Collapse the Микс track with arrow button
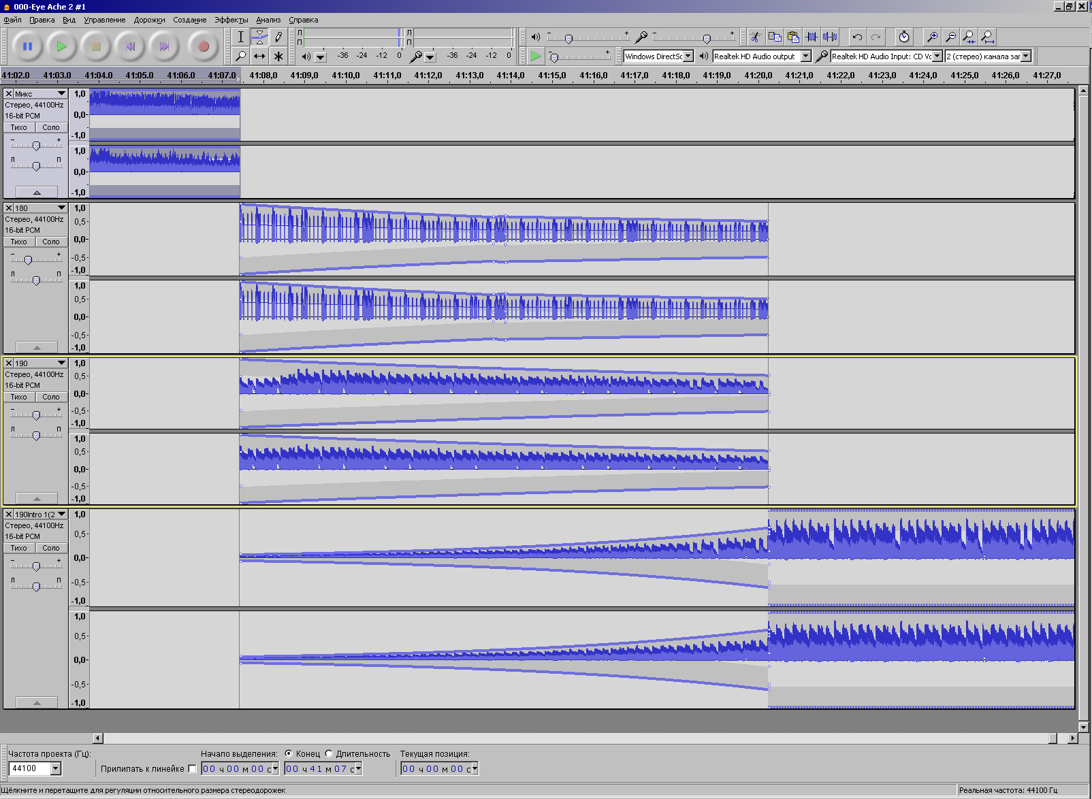Viewport: 1092px width, 799px height. click(37, 193)
